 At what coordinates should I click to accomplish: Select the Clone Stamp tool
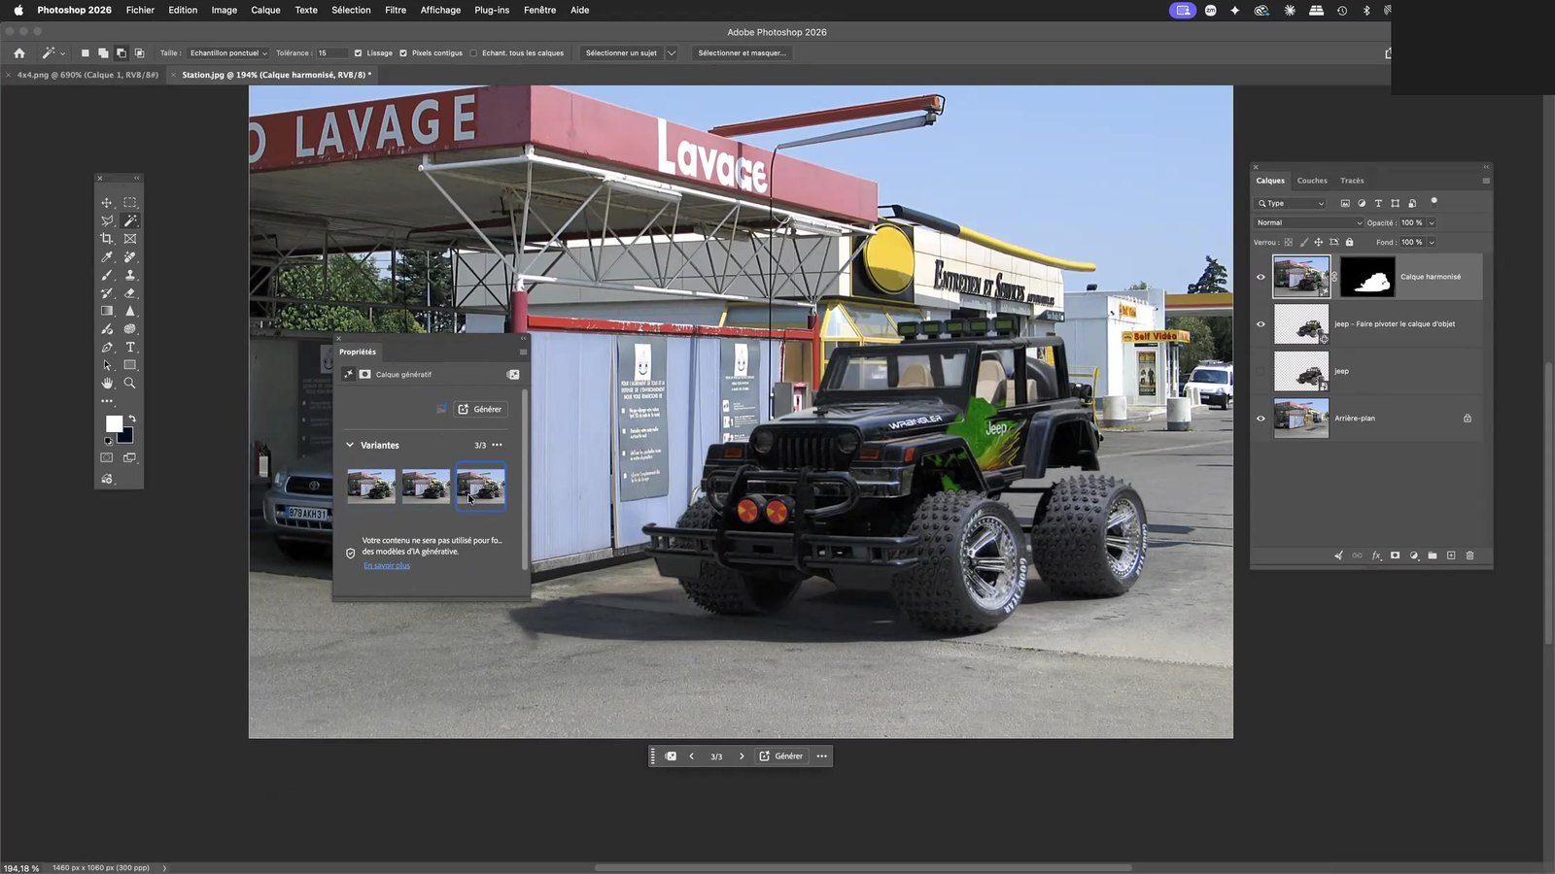tap(130, 275)
